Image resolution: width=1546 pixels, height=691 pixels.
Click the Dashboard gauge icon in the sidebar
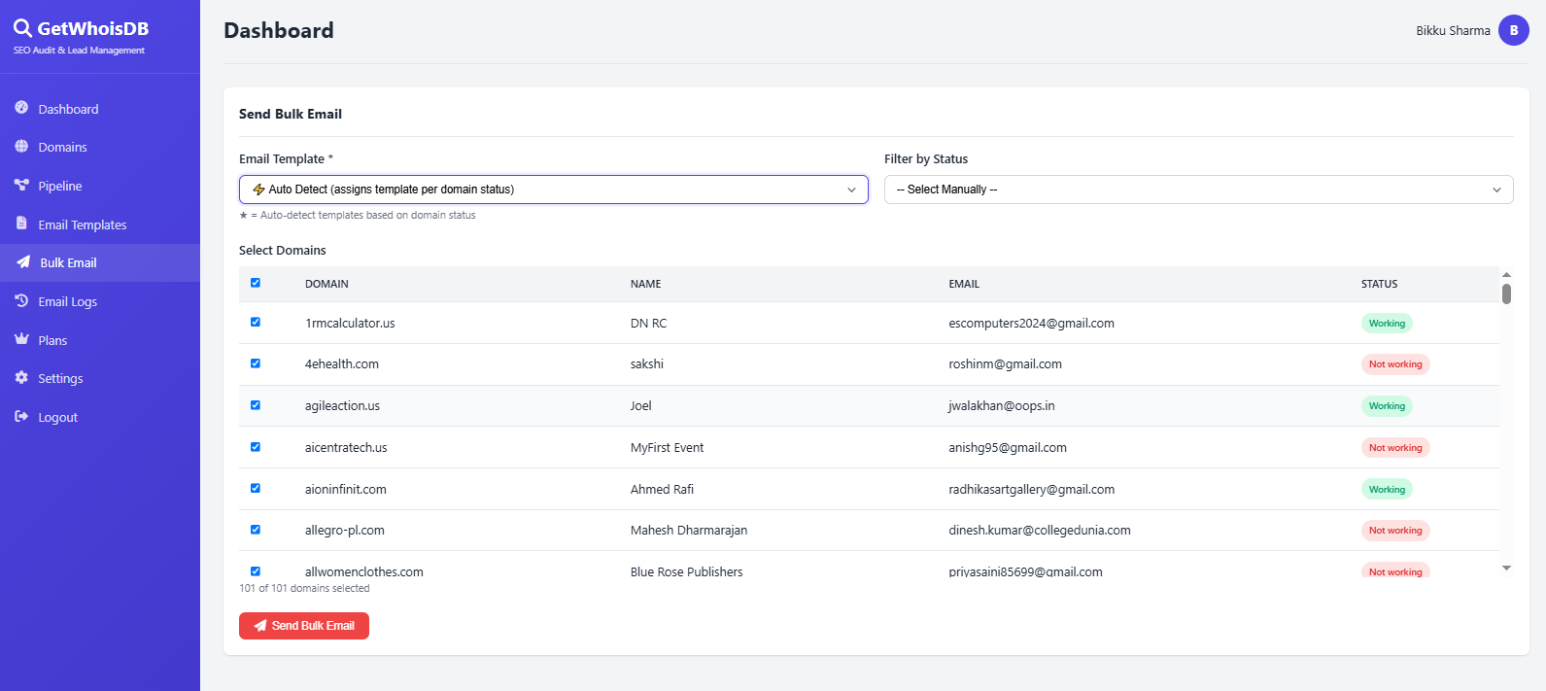click(x=21, y=108)
